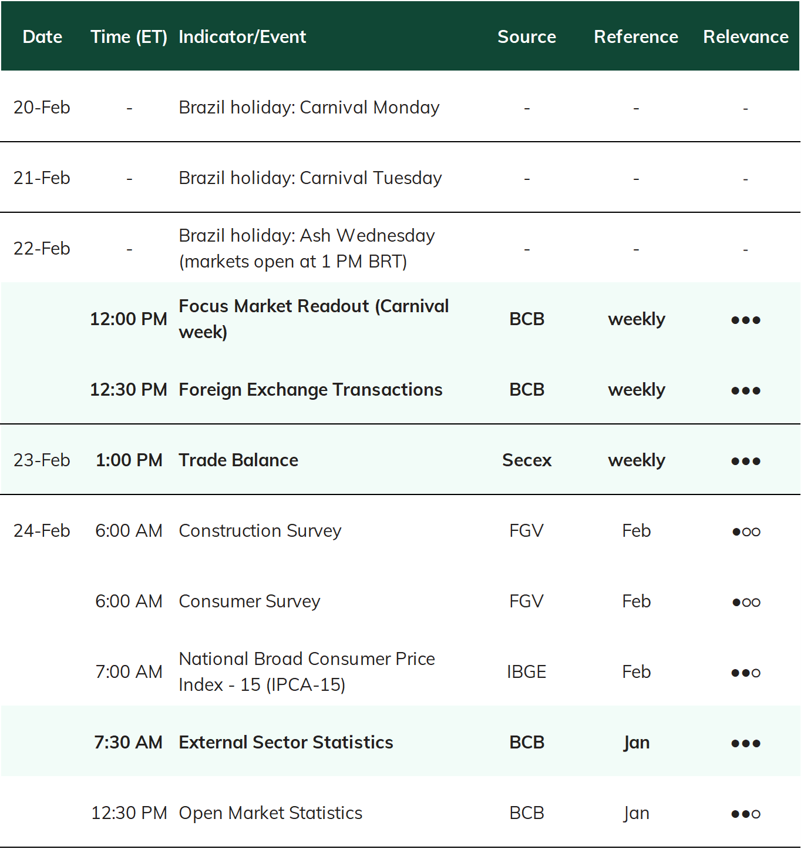Click the relevance dots for Focus Market Readout

tap(746, 320)
